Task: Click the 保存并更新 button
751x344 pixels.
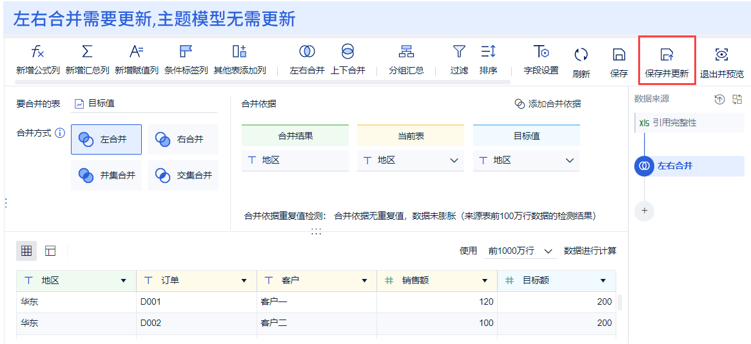Action: point(667,61)
